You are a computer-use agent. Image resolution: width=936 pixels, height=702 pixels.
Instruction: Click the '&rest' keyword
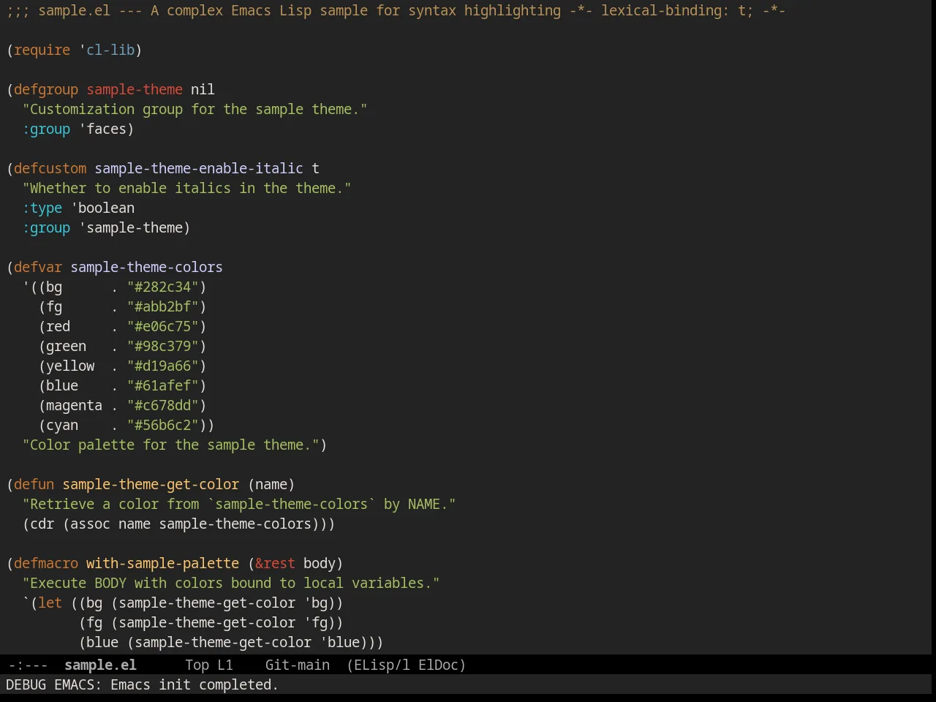pyautogui.click(x=275, y=563)
